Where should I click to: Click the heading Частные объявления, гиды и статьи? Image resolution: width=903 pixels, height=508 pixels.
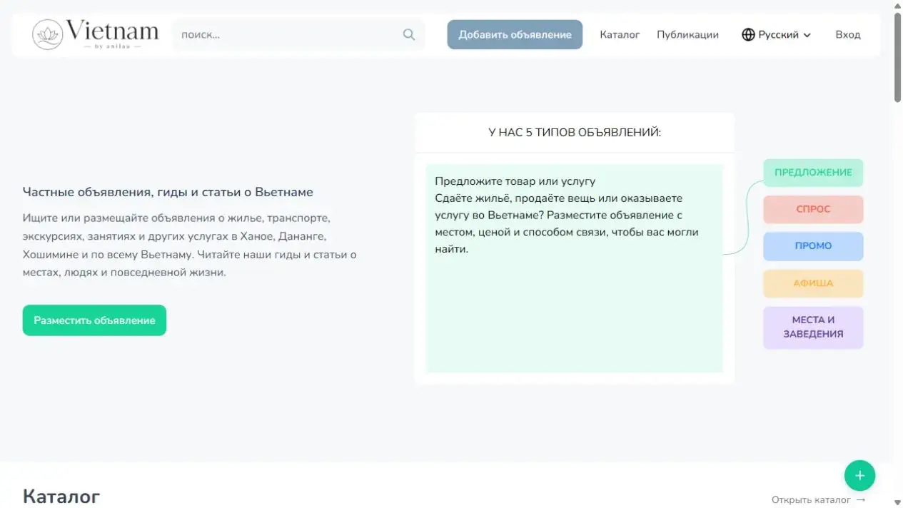click(x=168, y=192)
